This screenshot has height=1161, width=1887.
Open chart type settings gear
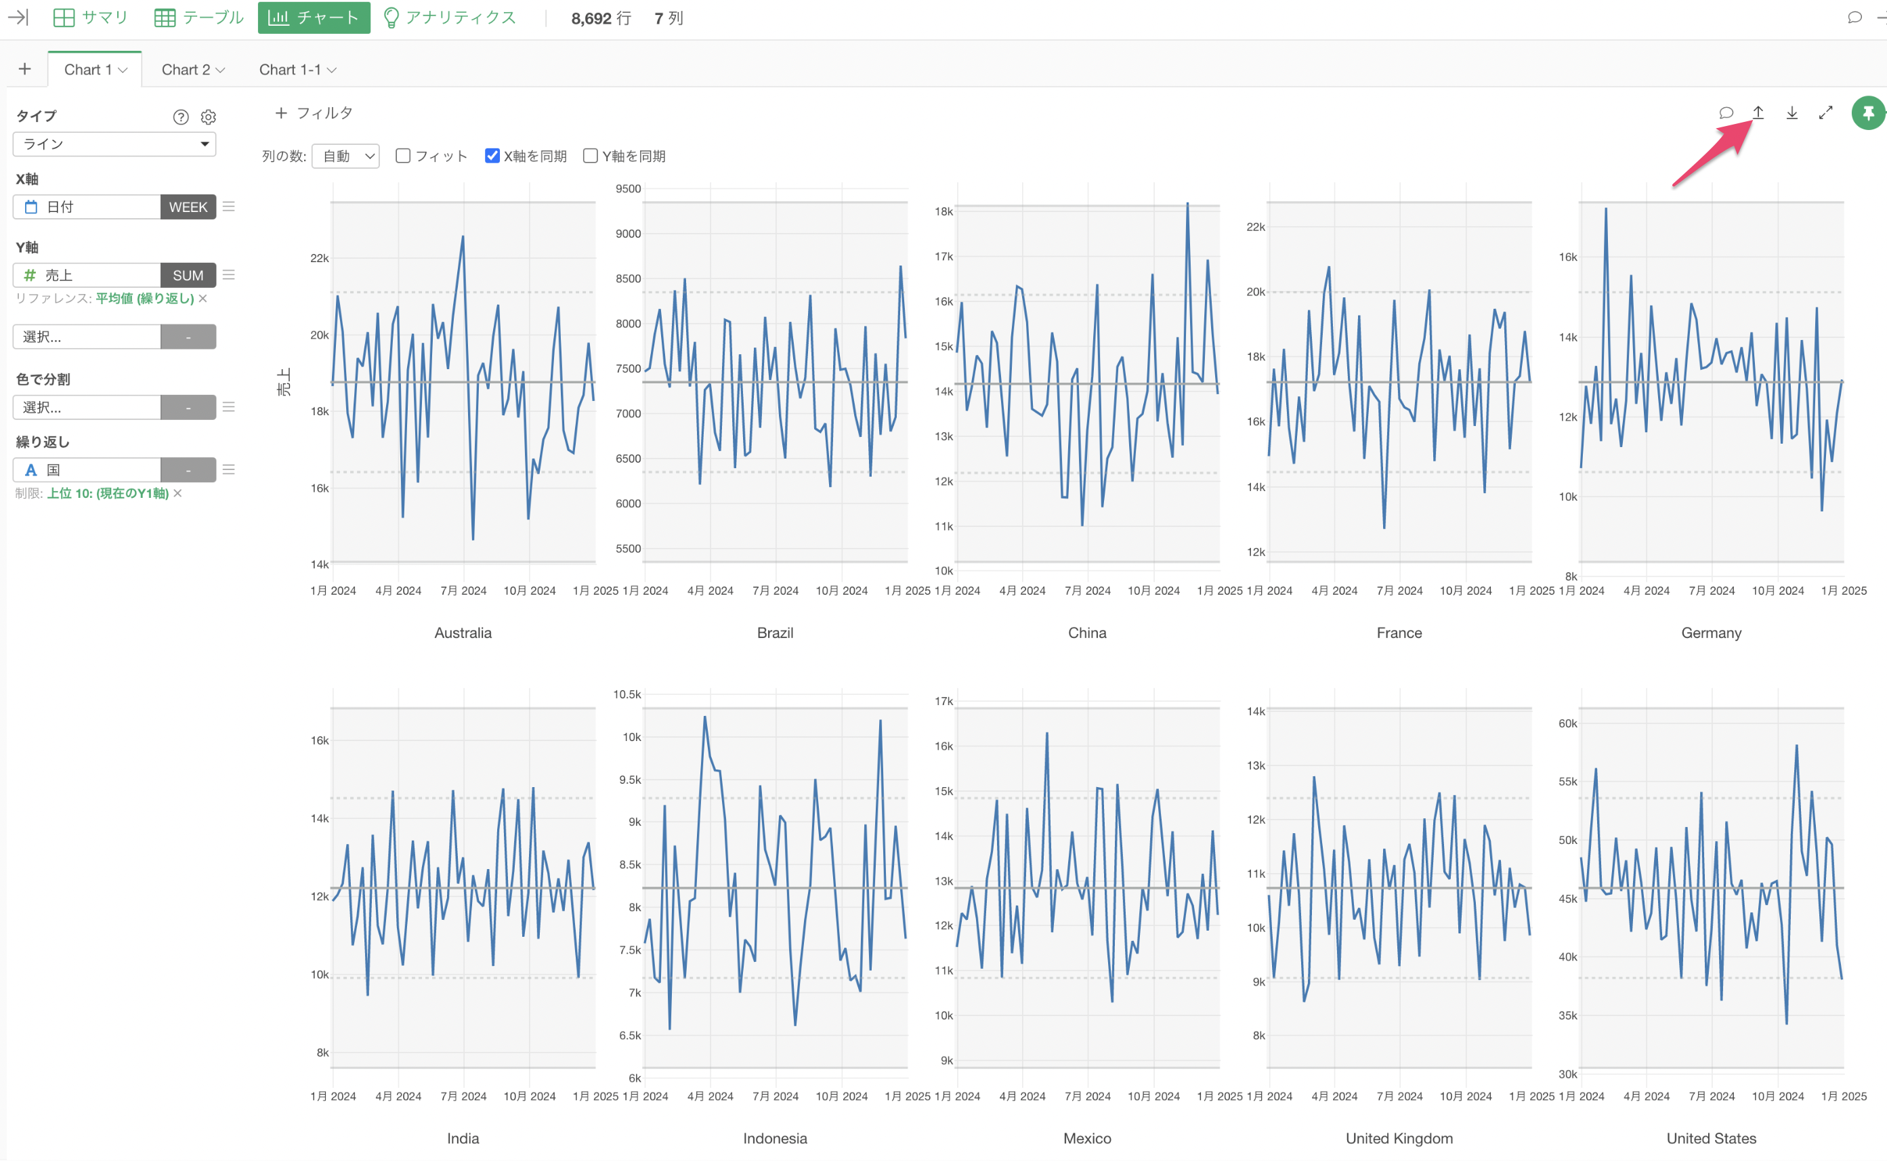pyautogui.click(x=208, y=117)
